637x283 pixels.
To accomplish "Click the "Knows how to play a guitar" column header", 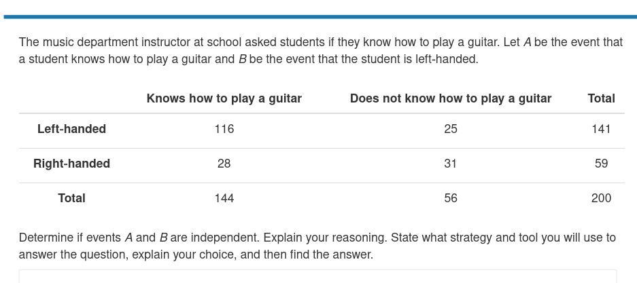I will coord(224,98).
